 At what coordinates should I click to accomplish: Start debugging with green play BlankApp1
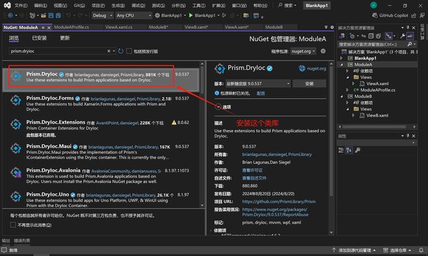click(202, 16)
